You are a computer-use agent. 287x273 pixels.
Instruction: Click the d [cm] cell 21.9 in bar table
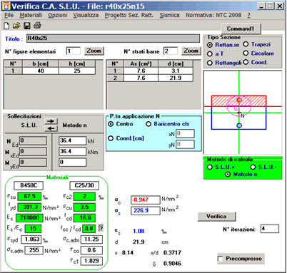tap(176, 78)
